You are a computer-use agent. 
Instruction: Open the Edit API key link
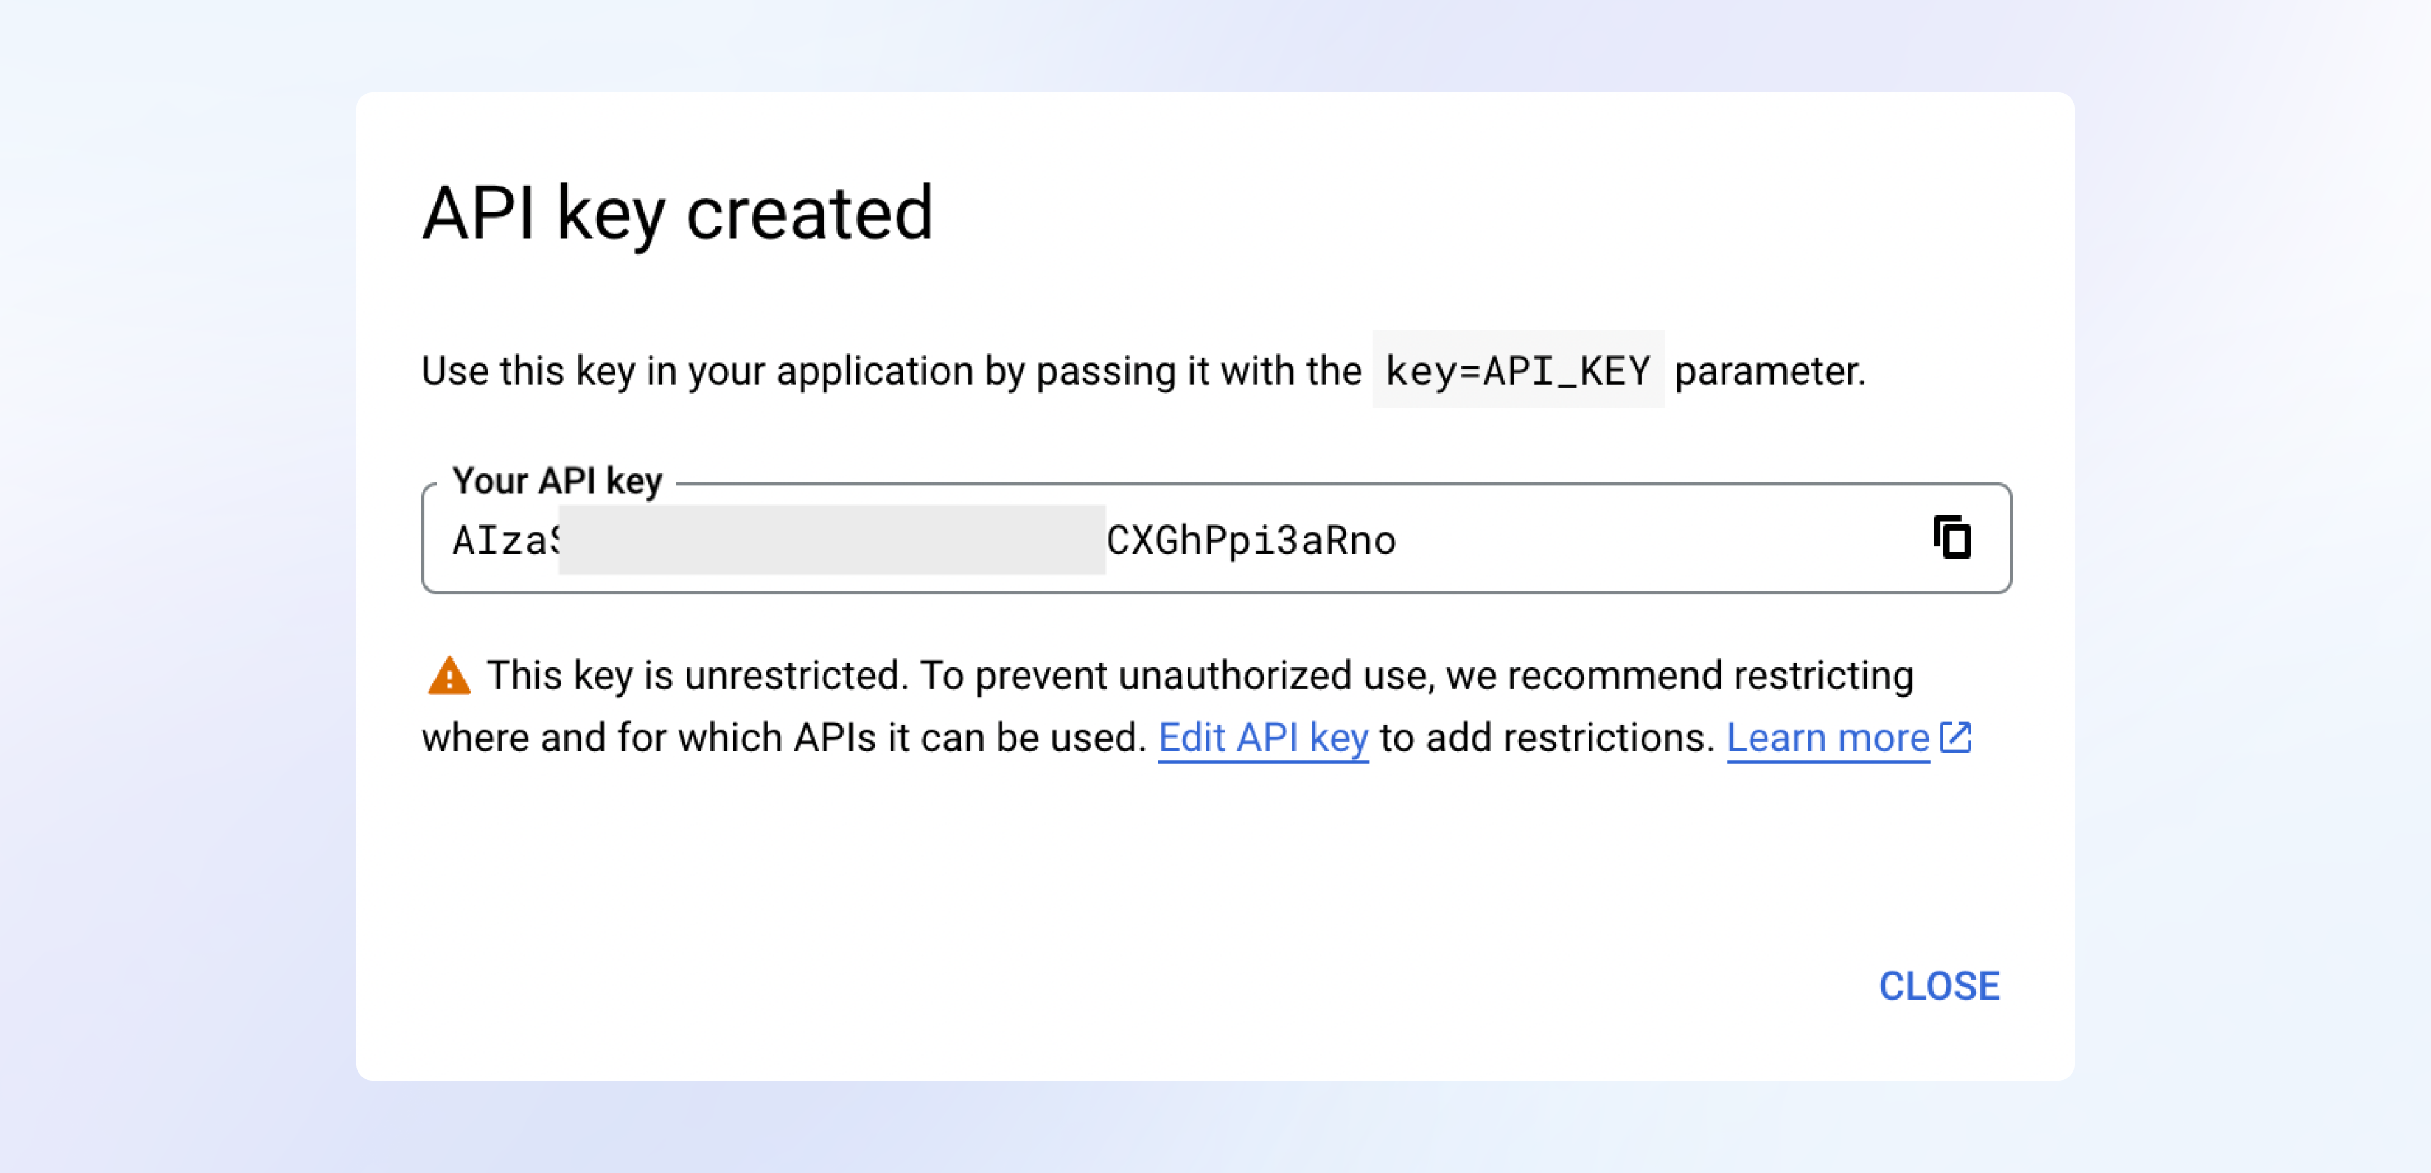pyautogui.click(x=1263, y=738)
